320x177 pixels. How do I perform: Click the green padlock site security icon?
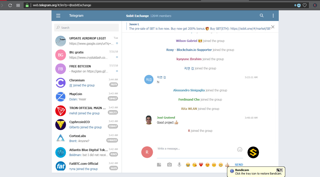click(x=27, y=5)
